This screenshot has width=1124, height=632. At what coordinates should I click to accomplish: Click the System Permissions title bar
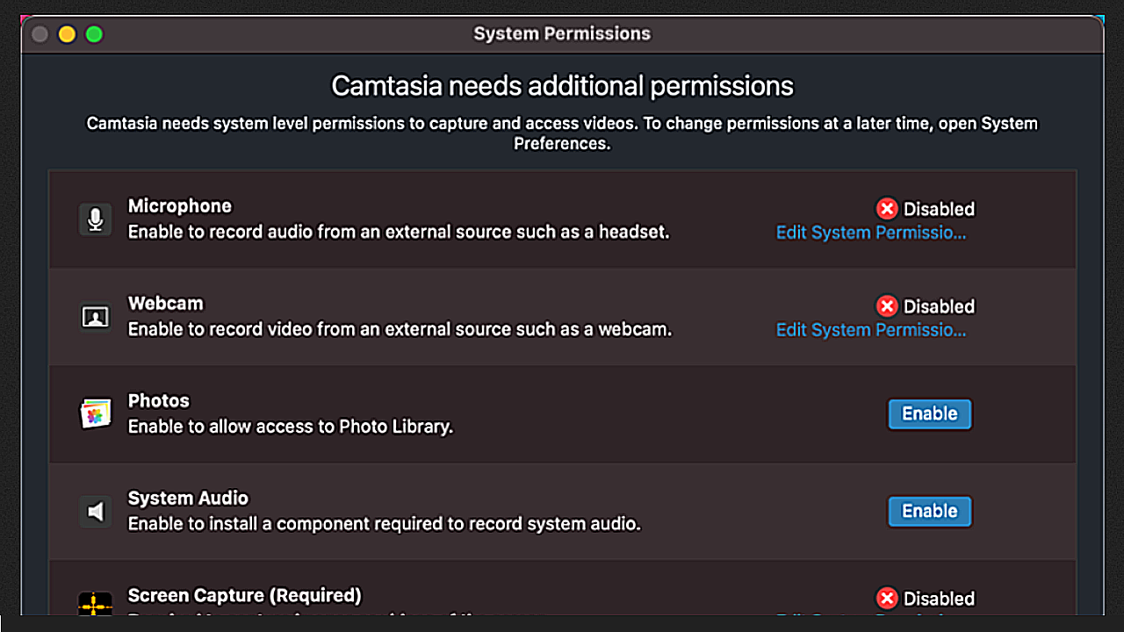point(562,33)
